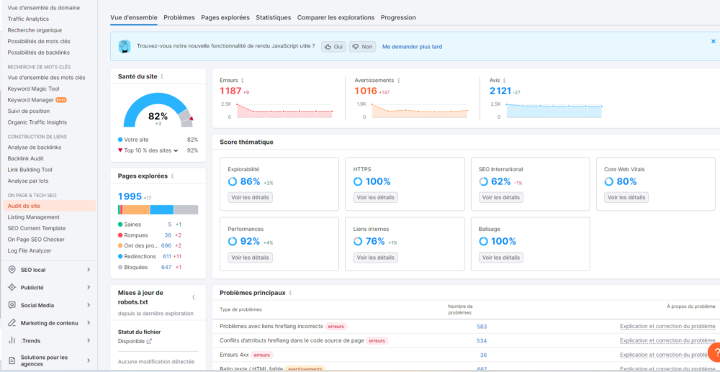
Task: Click the Publicité target icon
Action: (12, 287)
